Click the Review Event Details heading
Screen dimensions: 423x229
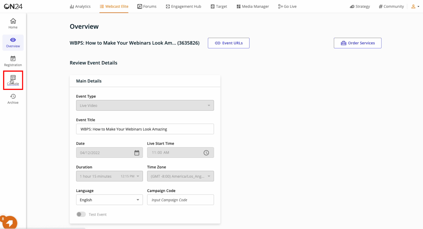(x=94, y=63)
